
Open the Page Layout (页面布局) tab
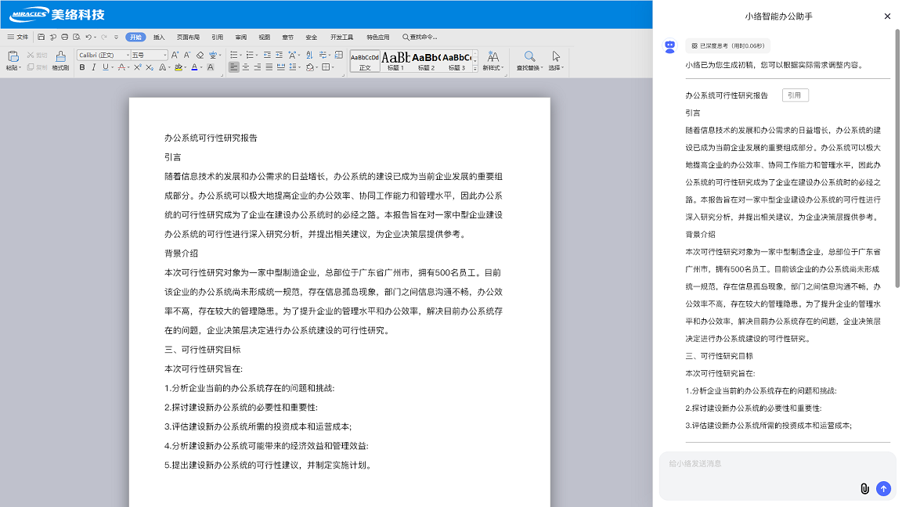coord(188,37)
